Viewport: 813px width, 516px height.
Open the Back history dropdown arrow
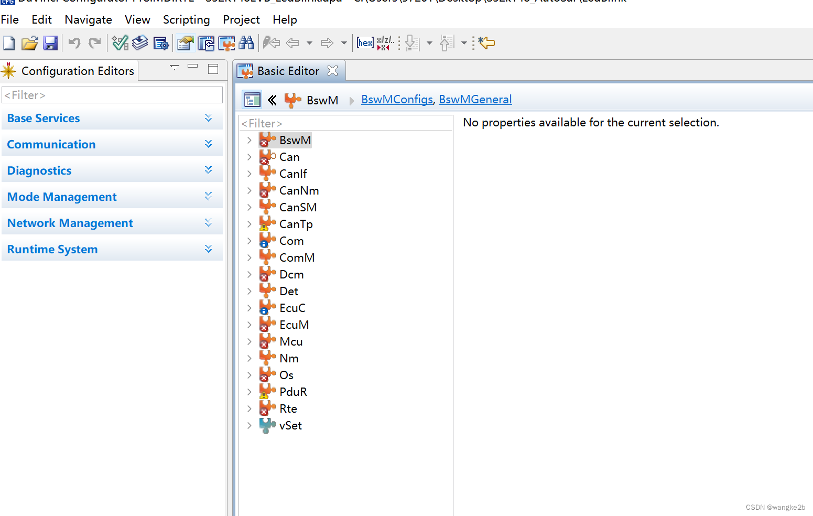point(309,43)
